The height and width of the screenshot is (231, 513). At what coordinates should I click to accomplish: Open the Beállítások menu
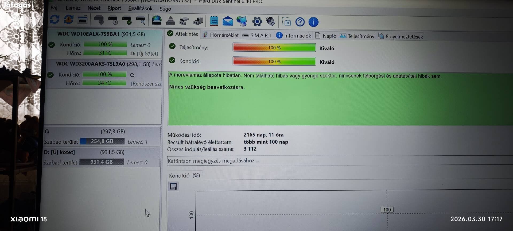[x=140, y=9]
